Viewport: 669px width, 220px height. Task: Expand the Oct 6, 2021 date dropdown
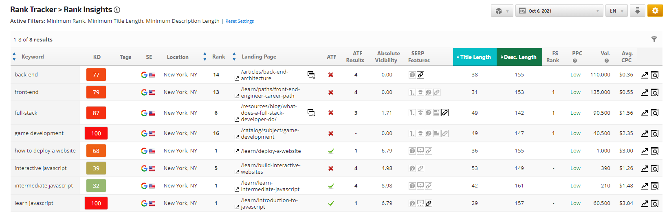559,11
